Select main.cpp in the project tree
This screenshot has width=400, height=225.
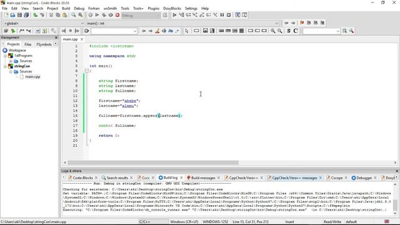click(x=32, y=77)
